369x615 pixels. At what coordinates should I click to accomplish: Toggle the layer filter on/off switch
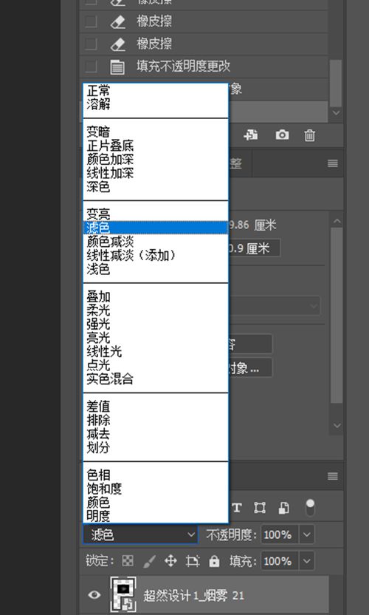(310, 508)
